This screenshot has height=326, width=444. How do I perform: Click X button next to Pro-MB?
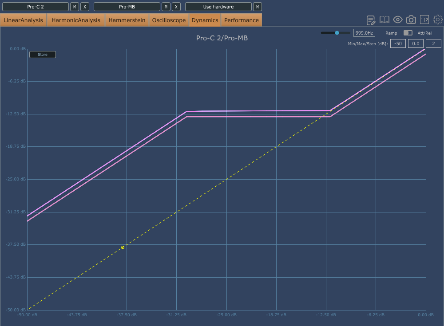point(176,7)
